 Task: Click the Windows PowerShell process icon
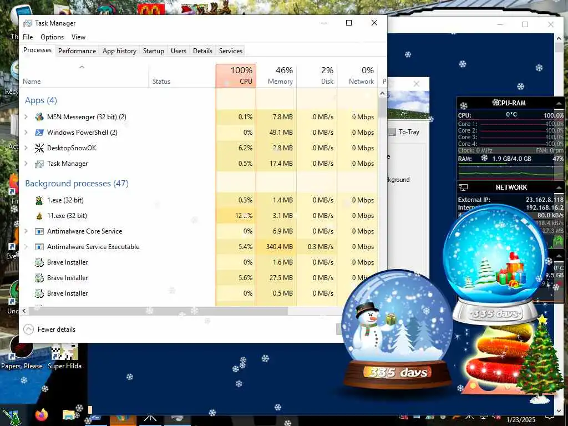point(39,133)
